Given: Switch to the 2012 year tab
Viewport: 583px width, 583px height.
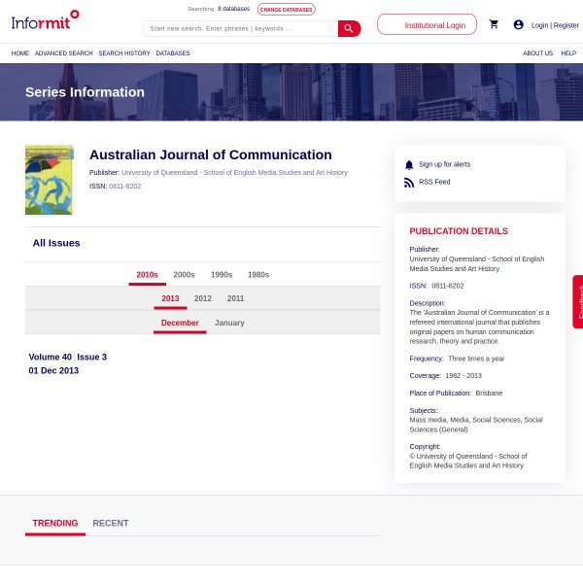Looking at the screenshot, I should click(202, 298).
